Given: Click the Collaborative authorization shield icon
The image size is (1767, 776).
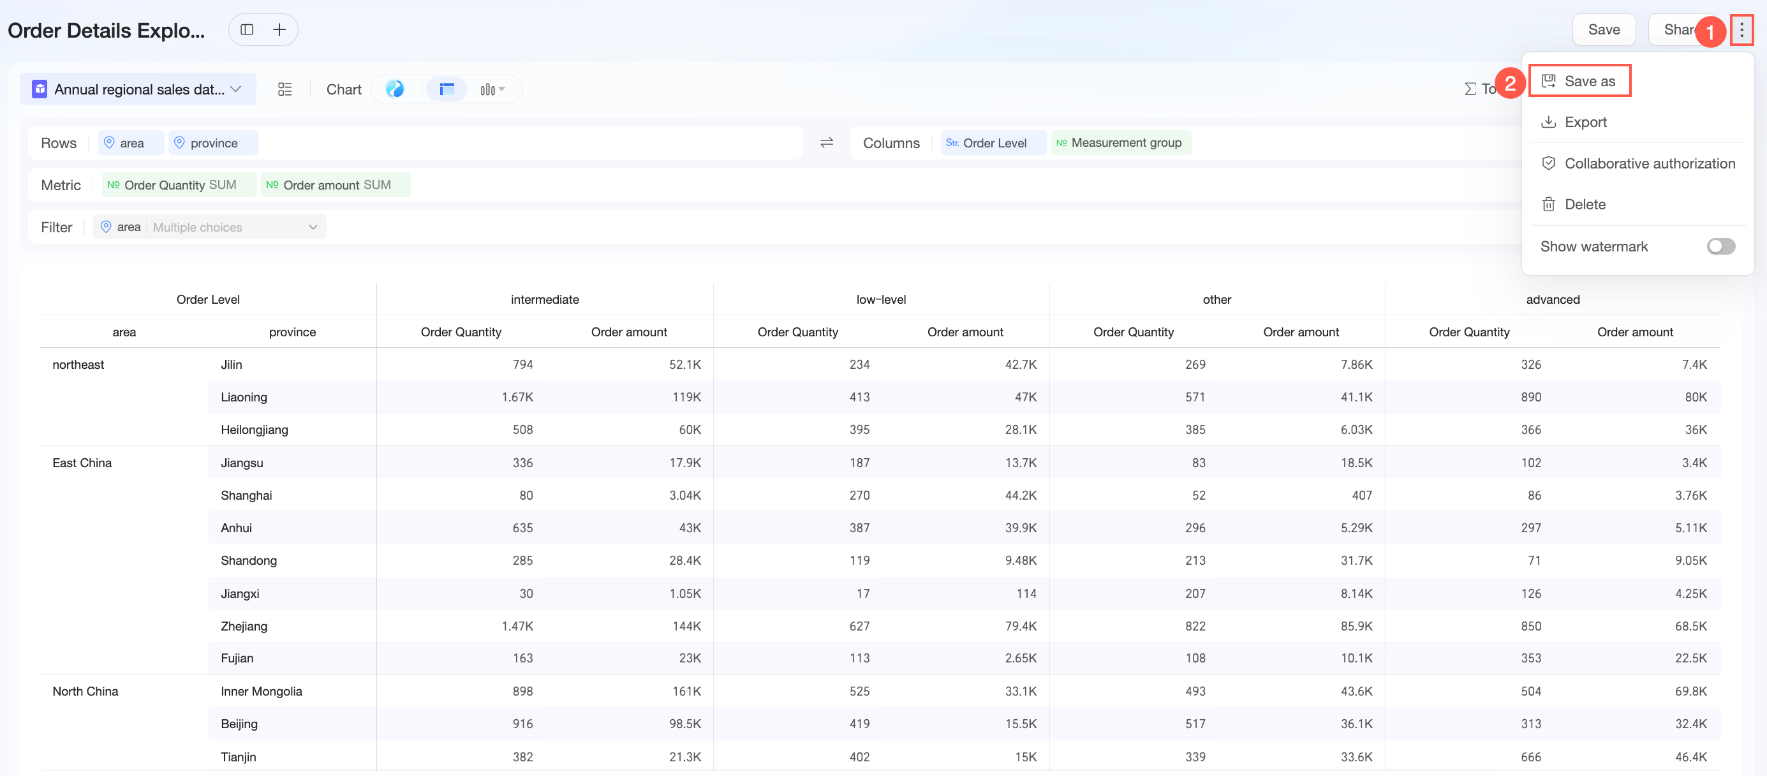Looking at the screenshot, I should [1548, 163].
